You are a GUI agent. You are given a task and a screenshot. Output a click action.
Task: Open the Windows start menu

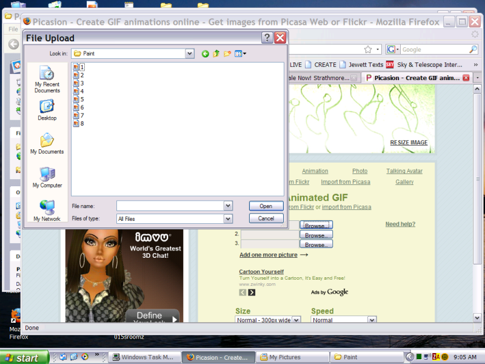coord(24,357)
